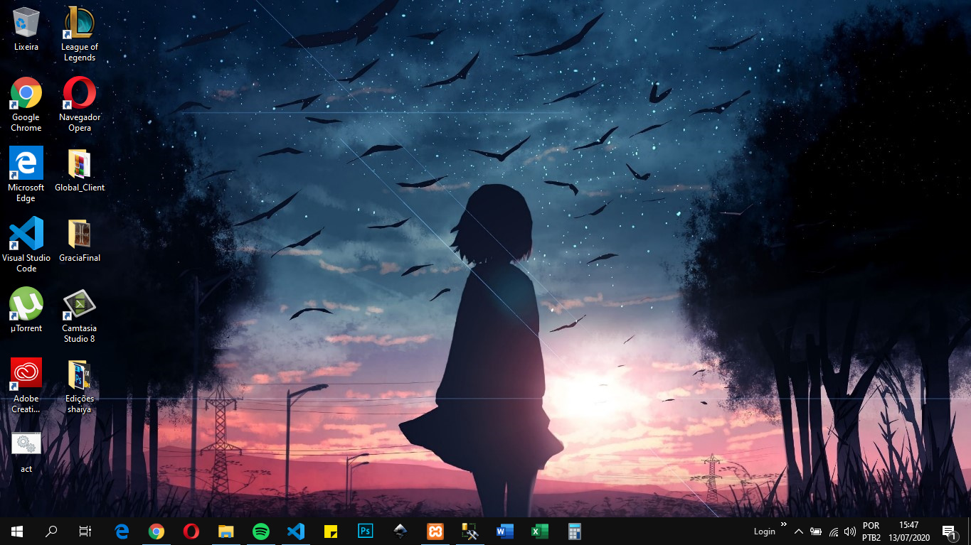The height and width of the screenshot is (545, 971).
Task: Click the Login toolbar label
Action: (x=764, y=531)
